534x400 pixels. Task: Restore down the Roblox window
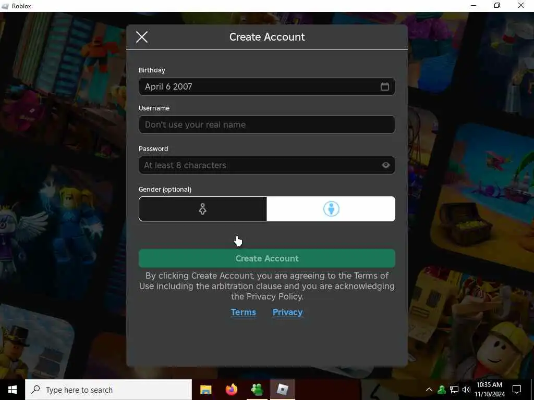coord(497,6)
